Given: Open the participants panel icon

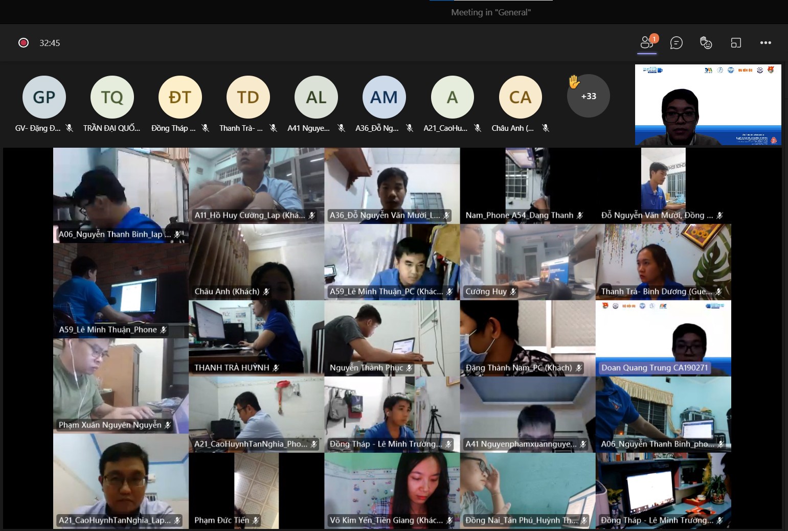Looking at the screenshot, I should pos(647,43).
